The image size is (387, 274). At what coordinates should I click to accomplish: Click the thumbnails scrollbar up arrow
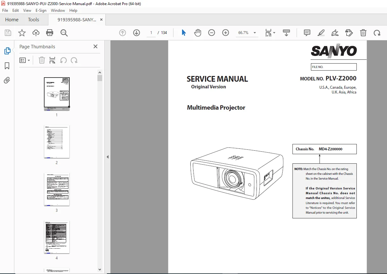100,72
